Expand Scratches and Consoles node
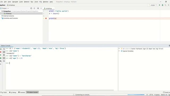Screen dimensions: 170x96 [11, 18]
